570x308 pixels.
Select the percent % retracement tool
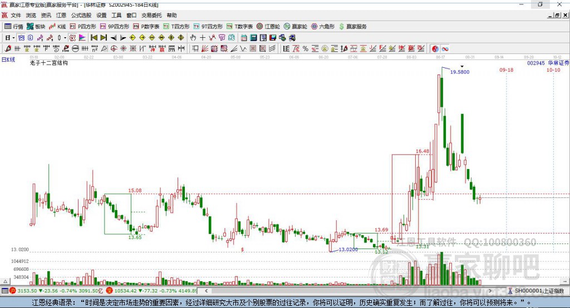(306, 49)
